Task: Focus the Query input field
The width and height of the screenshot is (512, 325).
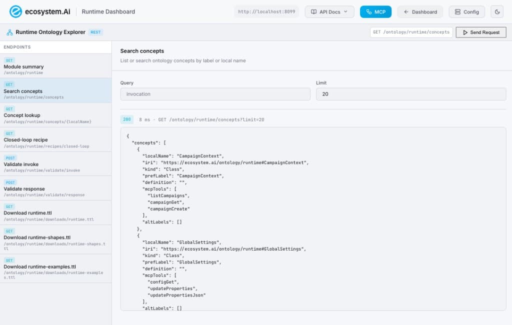Action: tap(215, 94)
